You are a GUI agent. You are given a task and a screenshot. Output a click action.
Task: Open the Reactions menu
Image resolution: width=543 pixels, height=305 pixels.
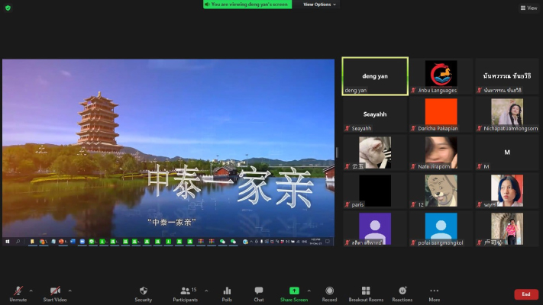click(x=402, y=292)
